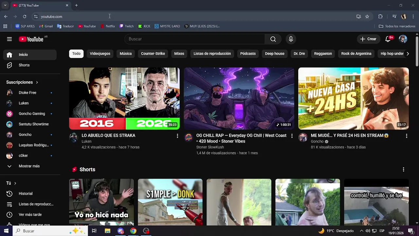This screenshot has height=236, width=419.
Task: Open Twitch bookmark
Action: (127, 26)
